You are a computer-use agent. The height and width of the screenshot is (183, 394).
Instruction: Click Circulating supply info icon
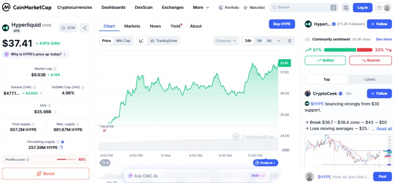click(58, 142)
